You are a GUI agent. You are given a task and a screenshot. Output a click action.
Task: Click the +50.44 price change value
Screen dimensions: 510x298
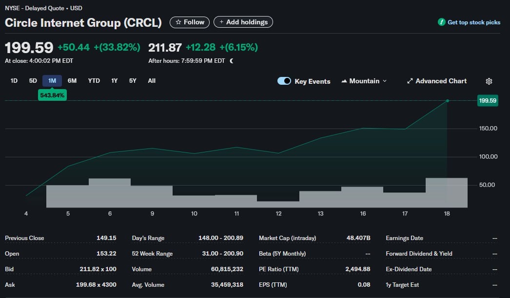tap(74, 47)
